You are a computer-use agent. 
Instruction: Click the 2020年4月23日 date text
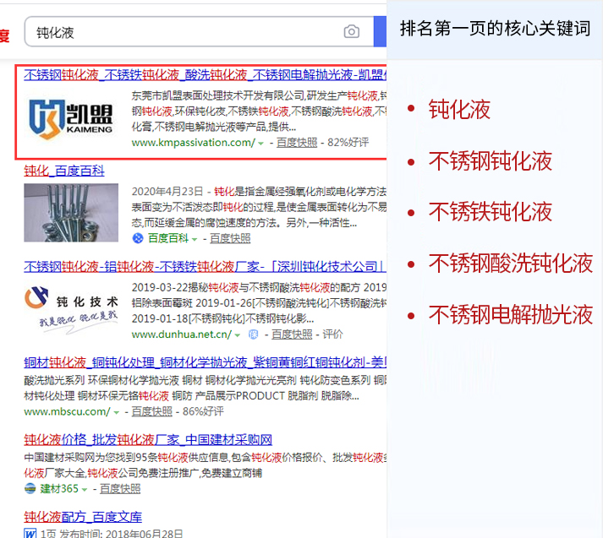(167, 191)
